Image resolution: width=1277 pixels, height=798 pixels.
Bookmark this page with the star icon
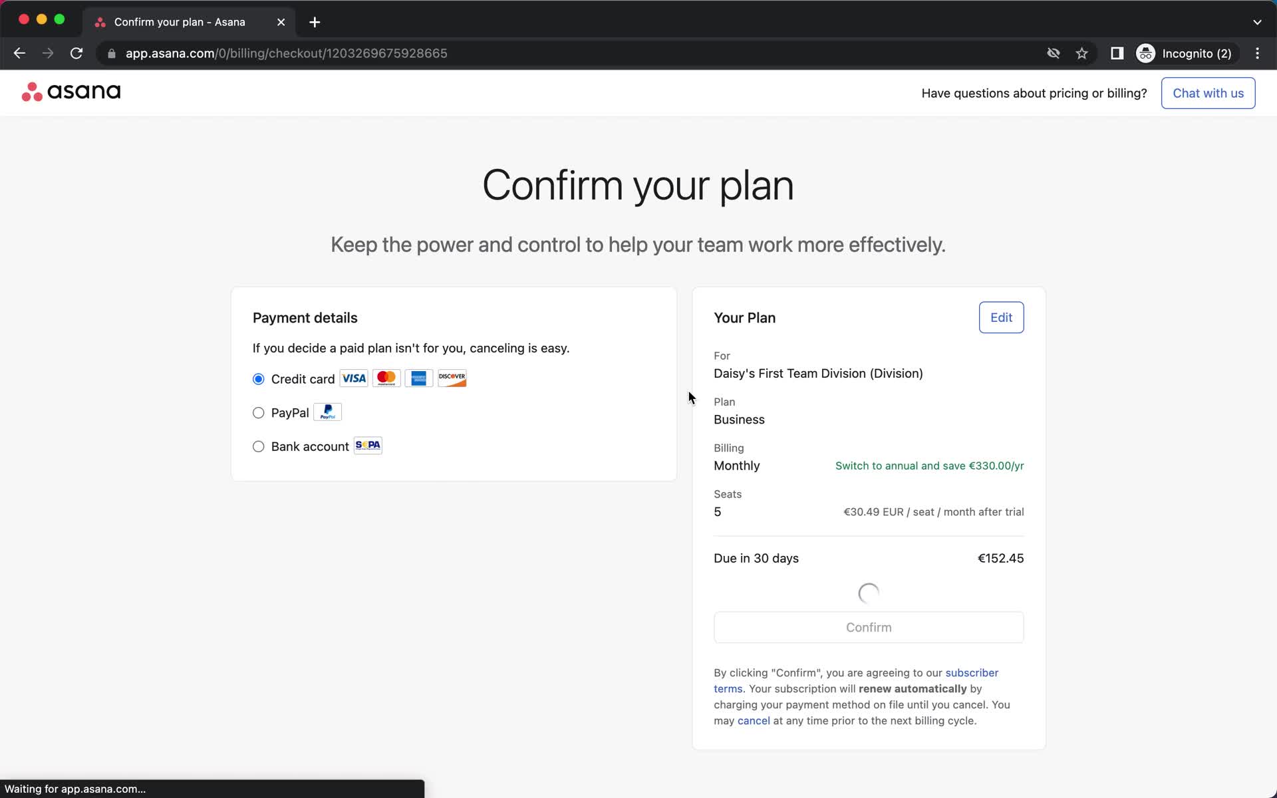pyautogui.click(x=1082, y=53)
